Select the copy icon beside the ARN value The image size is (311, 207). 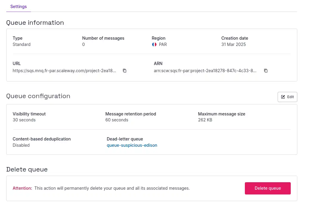click(265, 71)
